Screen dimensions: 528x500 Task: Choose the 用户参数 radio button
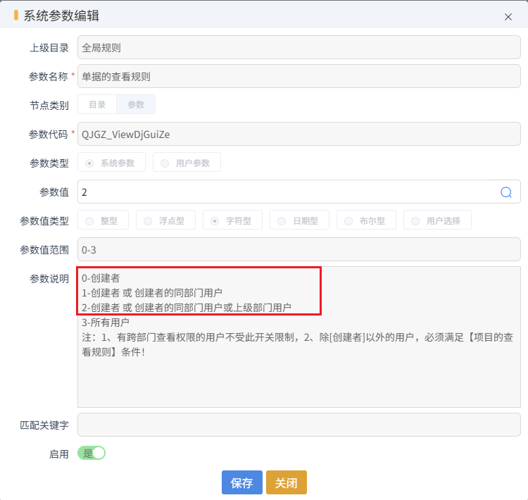click(x=187, y=163)
